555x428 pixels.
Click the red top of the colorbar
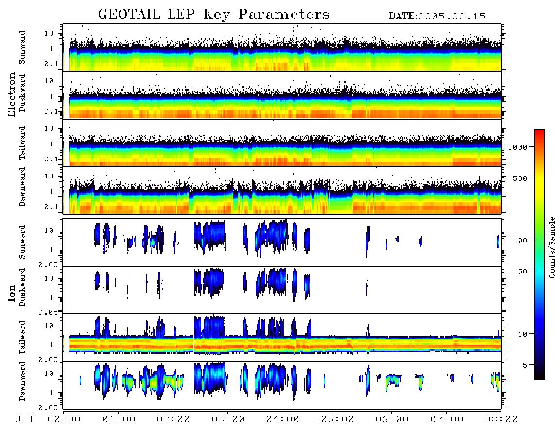click(539, 133)
